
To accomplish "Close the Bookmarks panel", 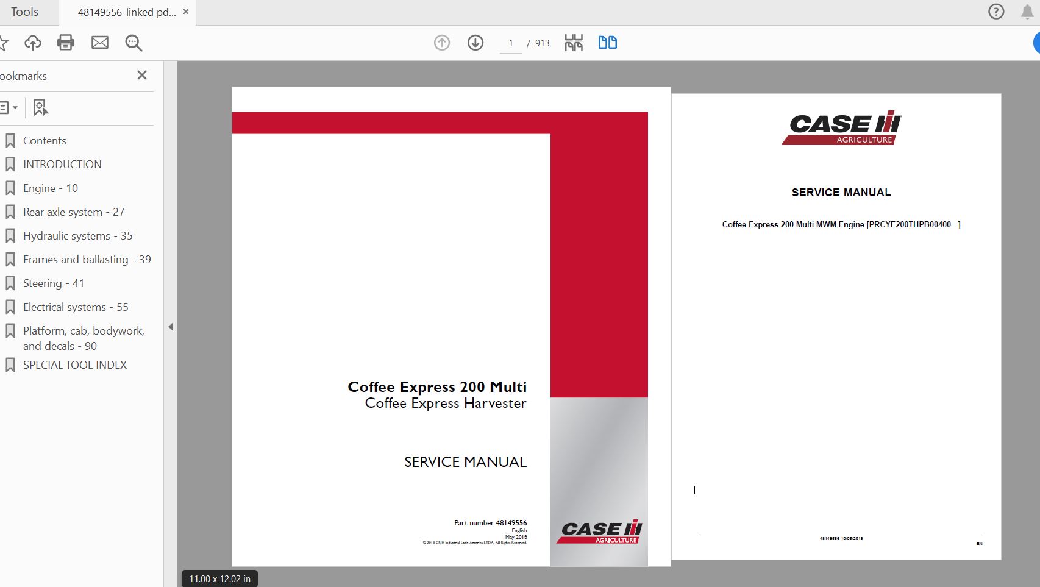I will [142, 75].
